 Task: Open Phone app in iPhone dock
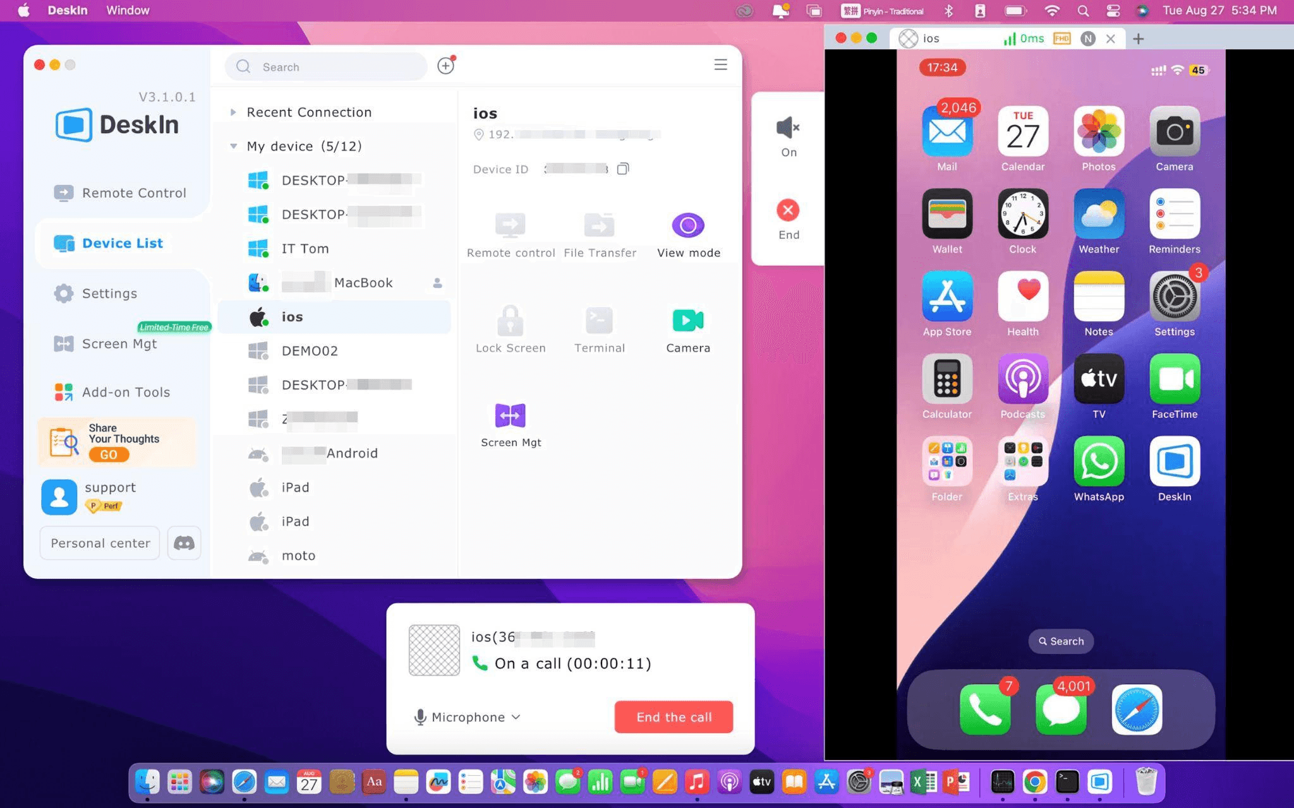[x=984, y=710]
